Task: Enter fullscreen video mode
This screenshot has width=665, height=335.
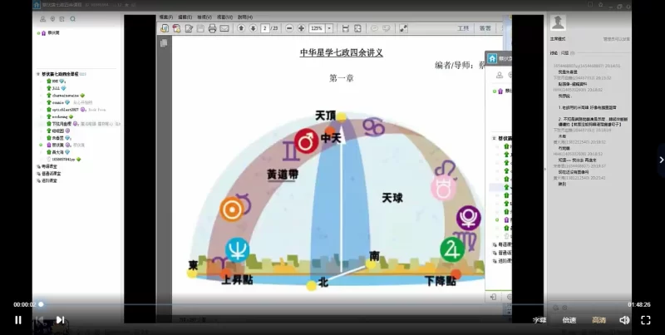Action: coord(646,319)
